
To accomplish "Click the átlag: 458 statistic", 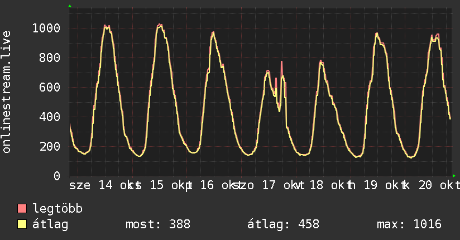I will coord(283,224).
